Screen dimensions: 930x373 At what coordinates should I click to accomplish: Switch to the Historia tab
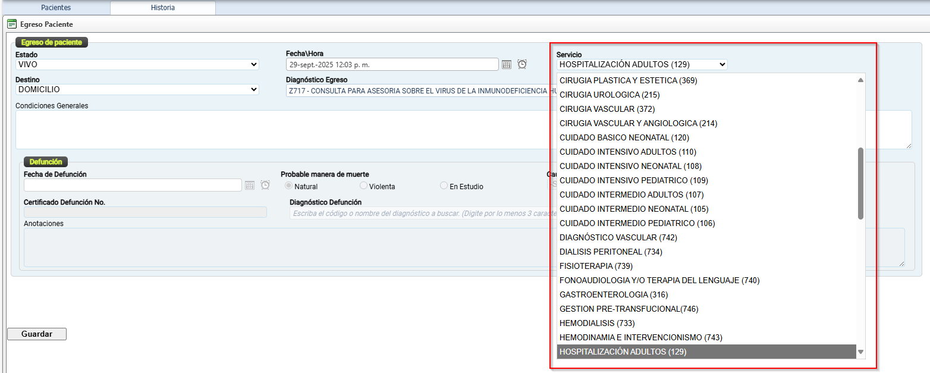point(162,8)
